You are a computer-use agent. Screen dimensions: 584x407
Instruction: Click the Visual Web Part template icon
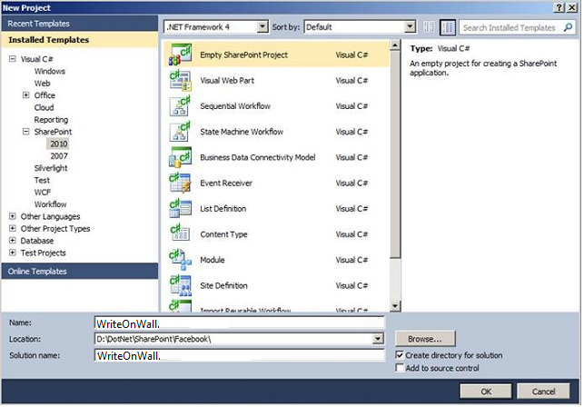coord(180,81)
